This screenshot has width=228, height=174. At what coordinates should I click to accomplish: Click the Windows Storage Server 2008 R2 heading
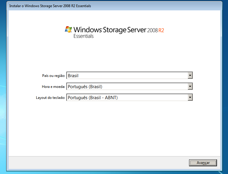(x=119, y=30)
